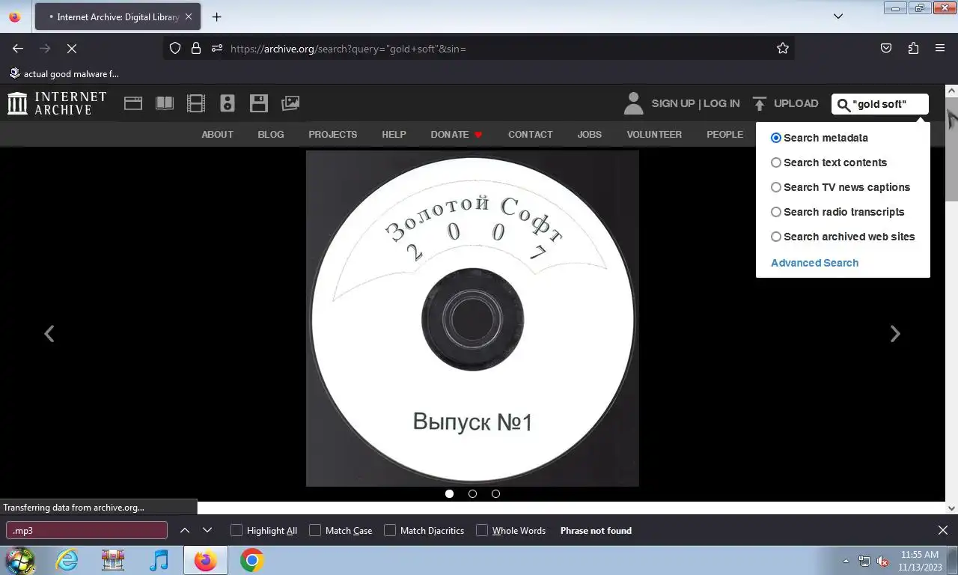This screenshot has height=575, width=958.
Task: Open Google Chrome from taskbar
Action: tap(251, 560)
